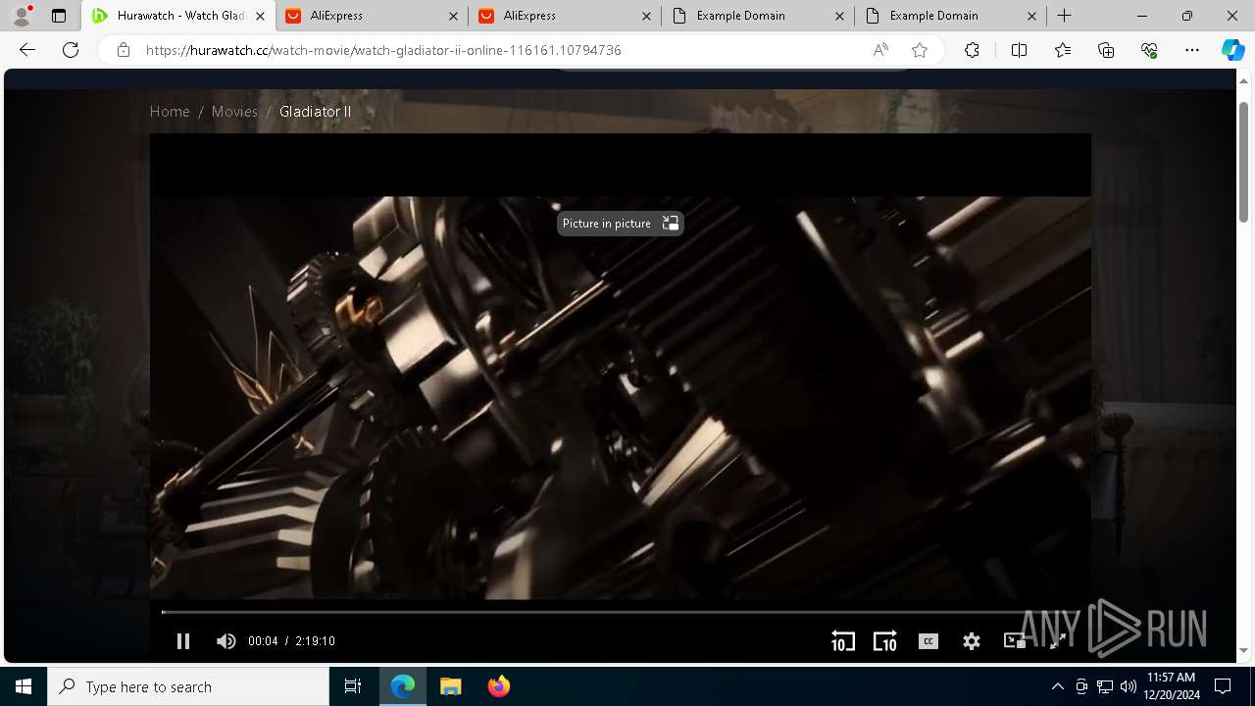The height and width of the screenshot is (706, 1255).
Task: Toggle split screen view
Action: [x=1019, y=50]
